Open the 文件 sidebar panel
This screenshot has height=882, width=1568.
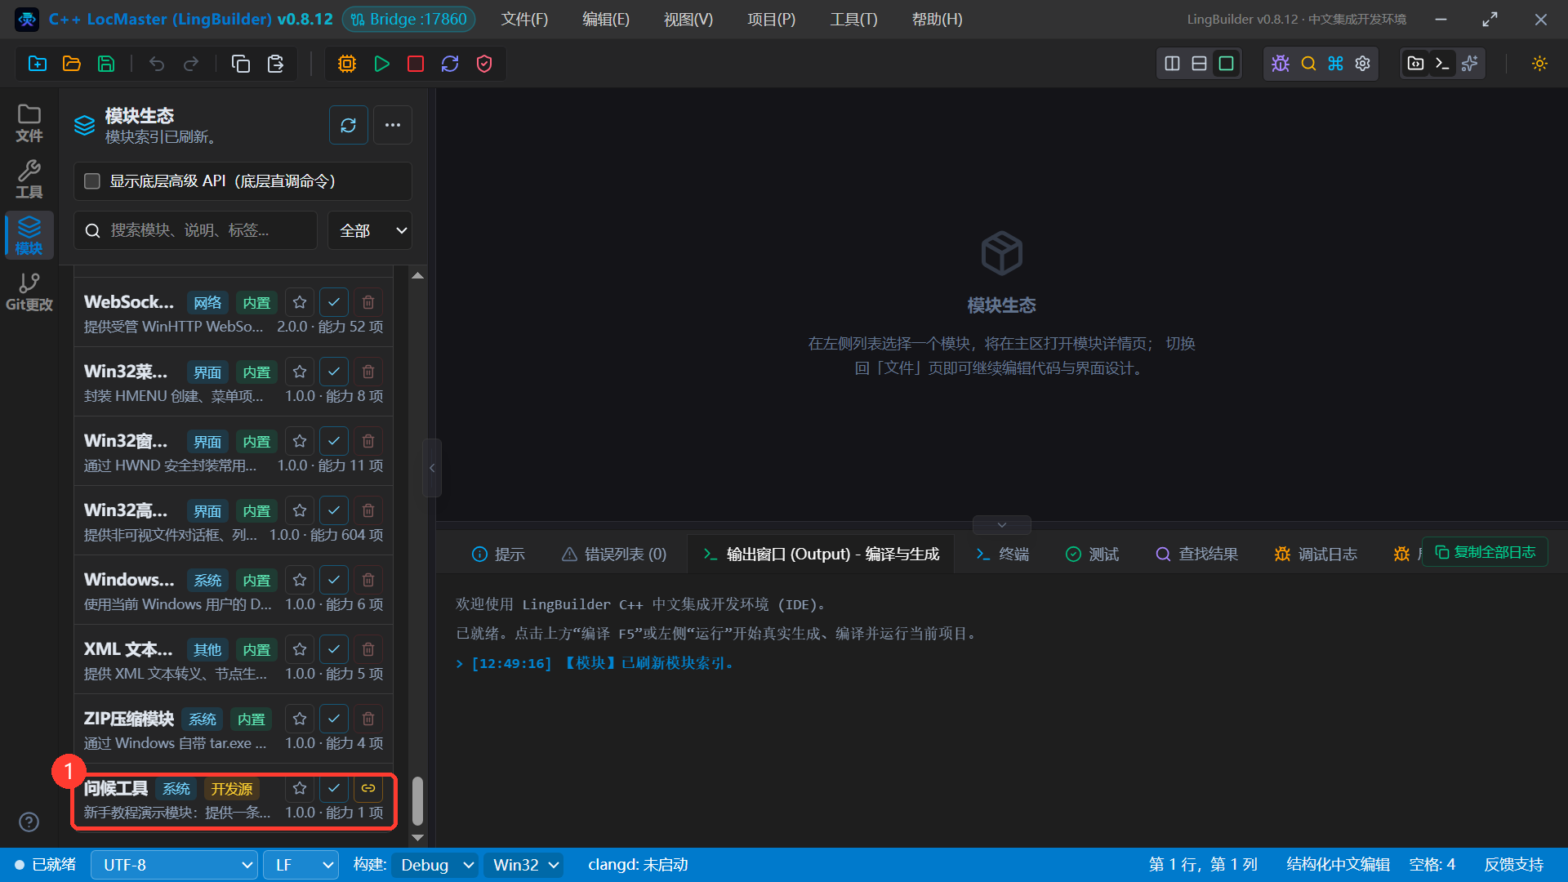pos(29,122)
